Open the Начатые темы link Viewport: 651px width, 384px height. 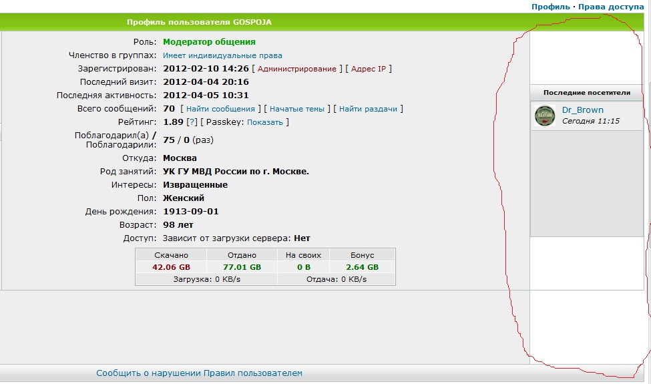(297, 109)
